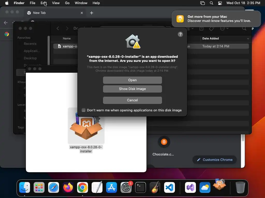Open Google Chrome from the Dock
Viewport: 265px width, 198px height.
(83, 187)
